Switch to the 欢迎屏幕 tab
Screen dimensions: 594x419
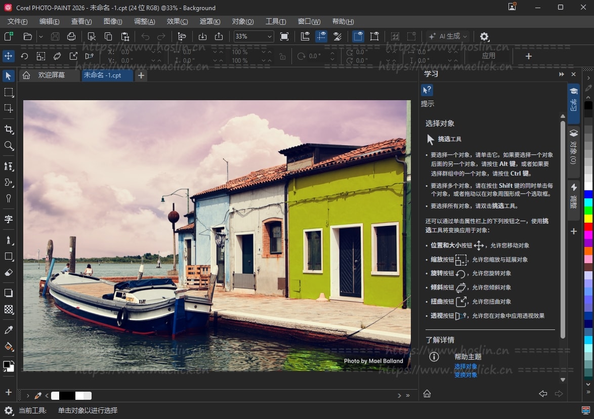pyautogui.click(x=51, y=75)
